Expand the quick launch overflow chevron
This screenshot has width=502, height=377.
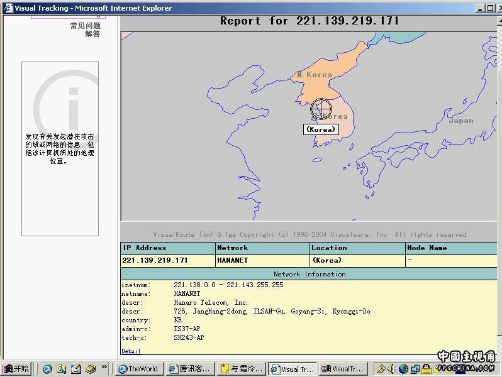104,368
